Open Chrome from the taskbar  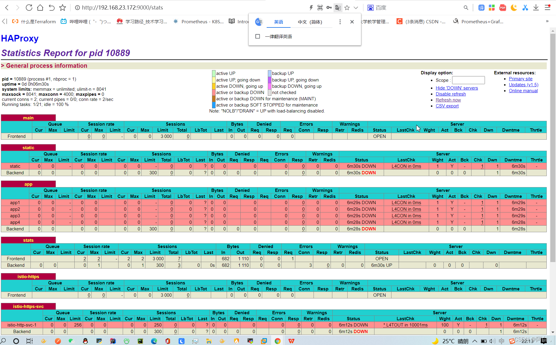click(278, 341)
